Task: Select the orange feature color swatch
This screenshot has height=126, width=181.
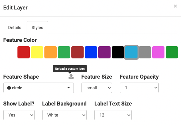Action: (x=51, y=52)
